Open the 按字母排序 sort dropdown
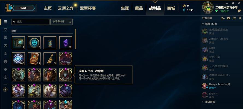The width and height of the screenshot is (243, 109). [x=62, y=22]
